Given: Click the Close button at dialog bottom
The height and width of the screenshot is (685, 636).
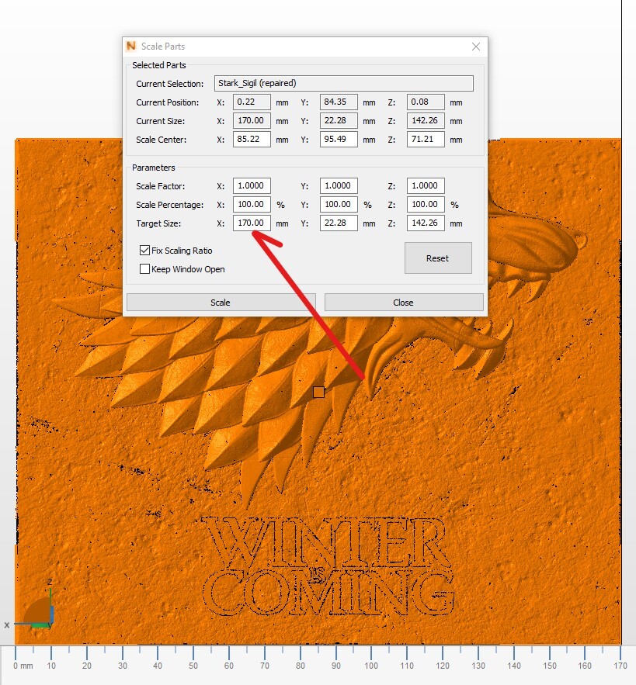Looking at the screenshot, I should [x=404, y=303].
